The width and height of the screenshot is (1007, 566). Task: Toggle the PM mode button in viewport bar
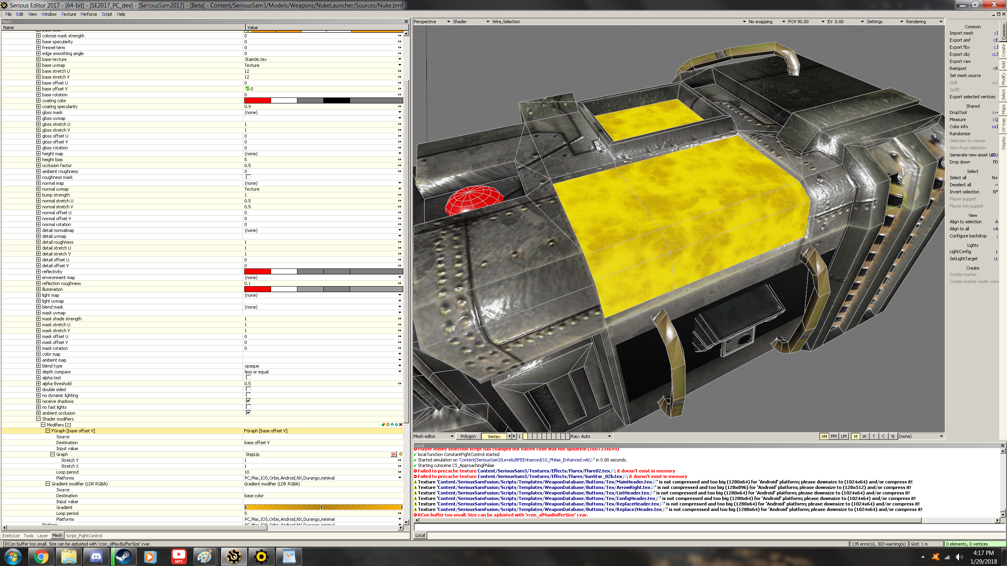coord(834,436)
